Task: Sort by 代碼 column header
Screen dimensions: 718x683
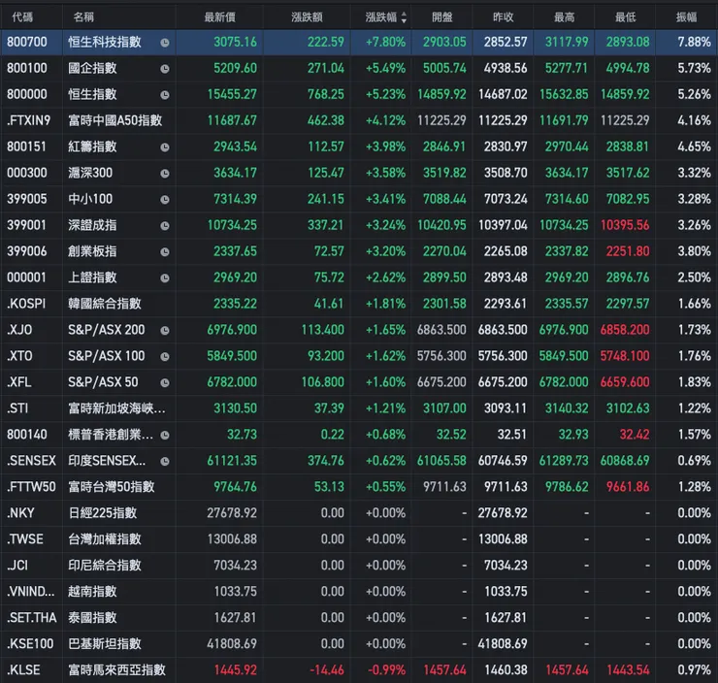Action: (22, 17)
